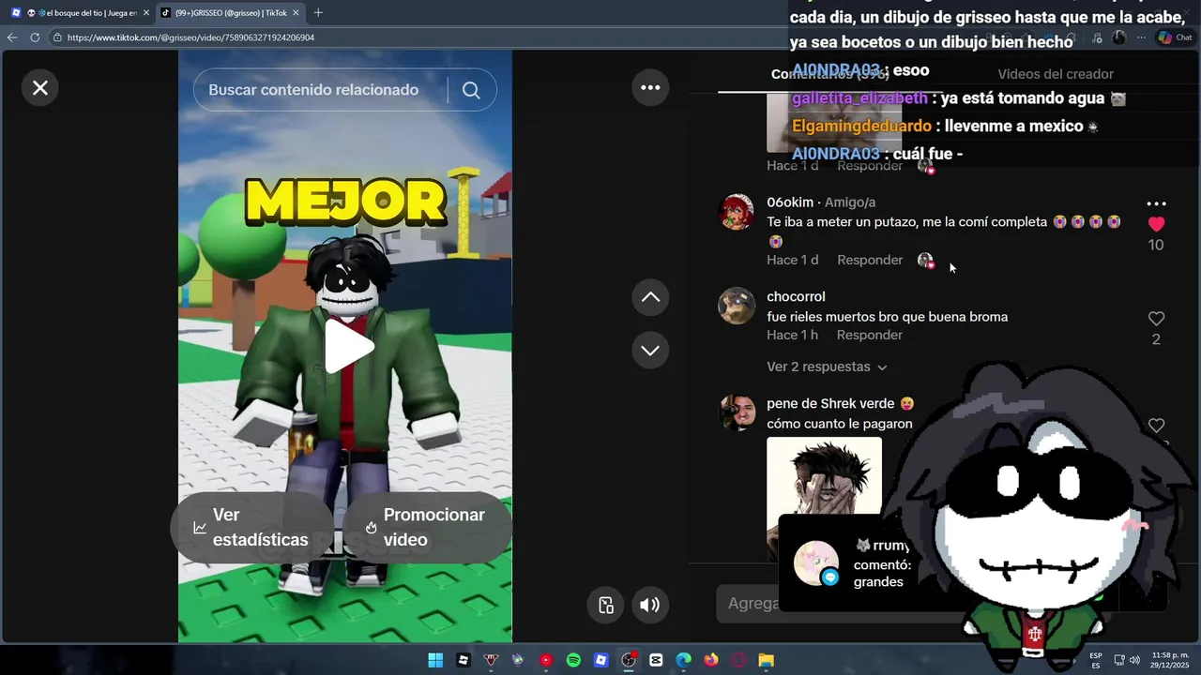Go to the previous video arrow
This screenshot has height=675, width=1201.
coord(650,297)
